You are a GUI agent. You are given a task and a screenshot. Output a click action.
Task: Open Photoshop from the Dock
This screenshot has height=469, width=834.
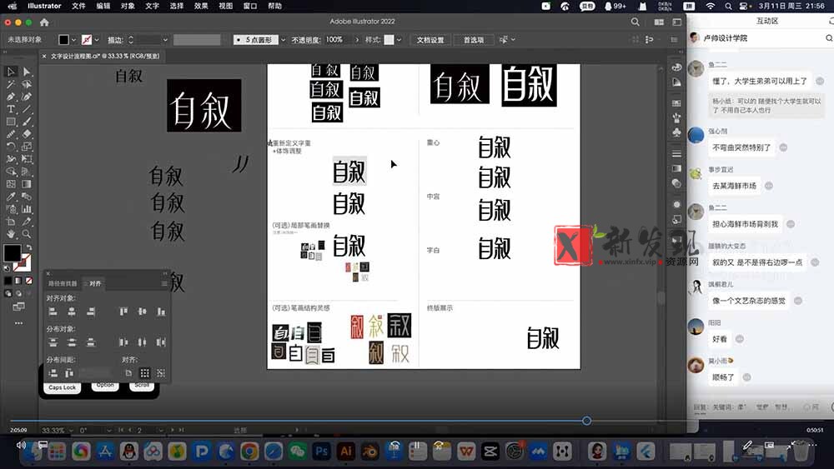tap(322, 452)
